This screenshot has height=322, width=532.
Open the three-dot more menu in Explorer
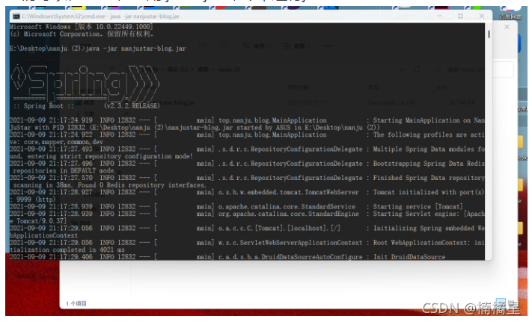click(x=328, y=46)
